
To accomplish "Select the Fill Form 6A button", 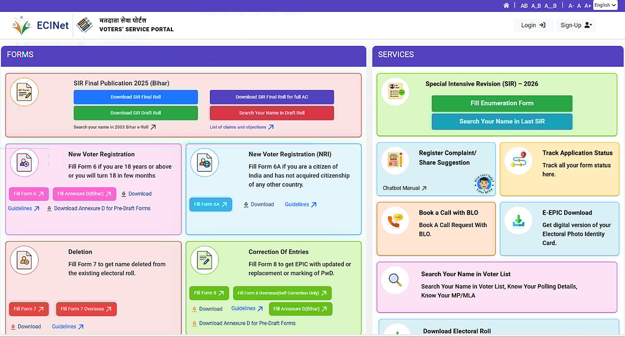I will (210, 205).
